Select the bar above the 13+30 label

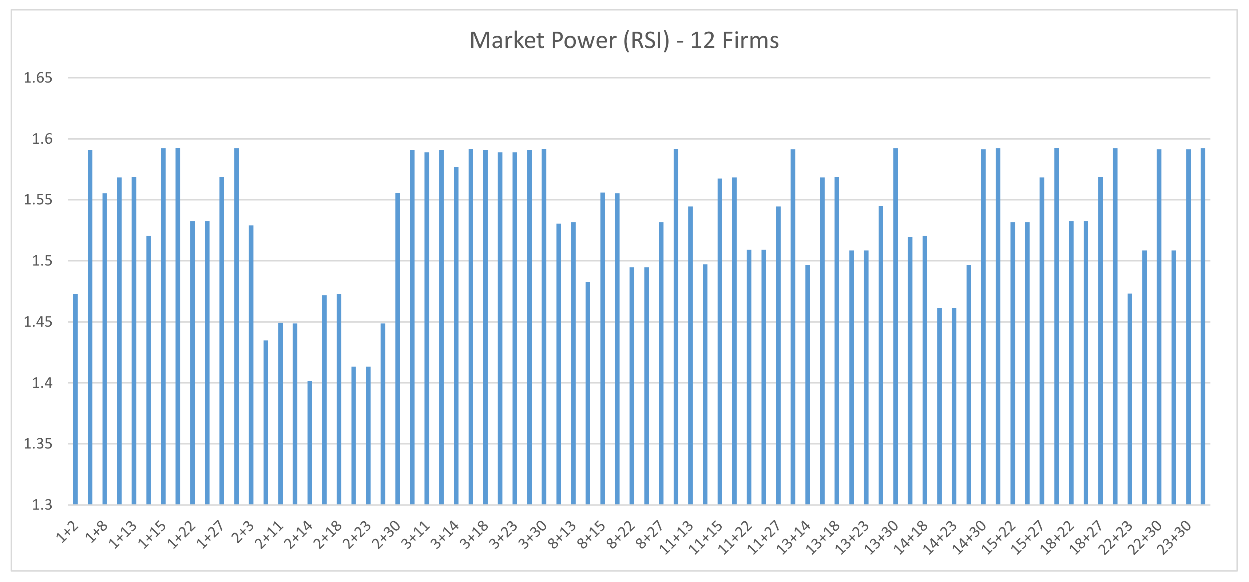pyautogui.click(x=896, y=326)
